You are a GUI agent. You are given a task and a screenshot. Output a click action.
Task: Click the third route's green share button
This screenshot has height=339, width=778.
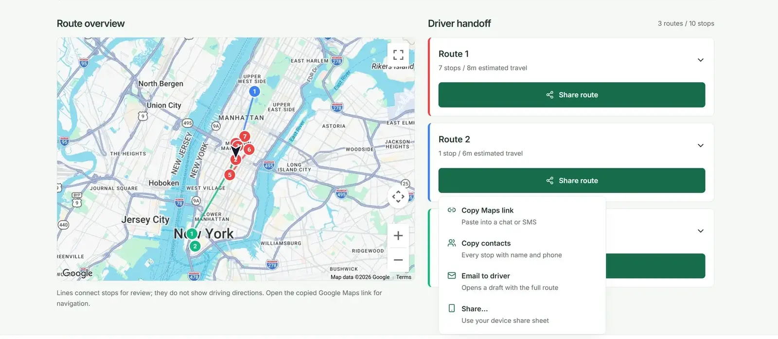tap(655, 266)
